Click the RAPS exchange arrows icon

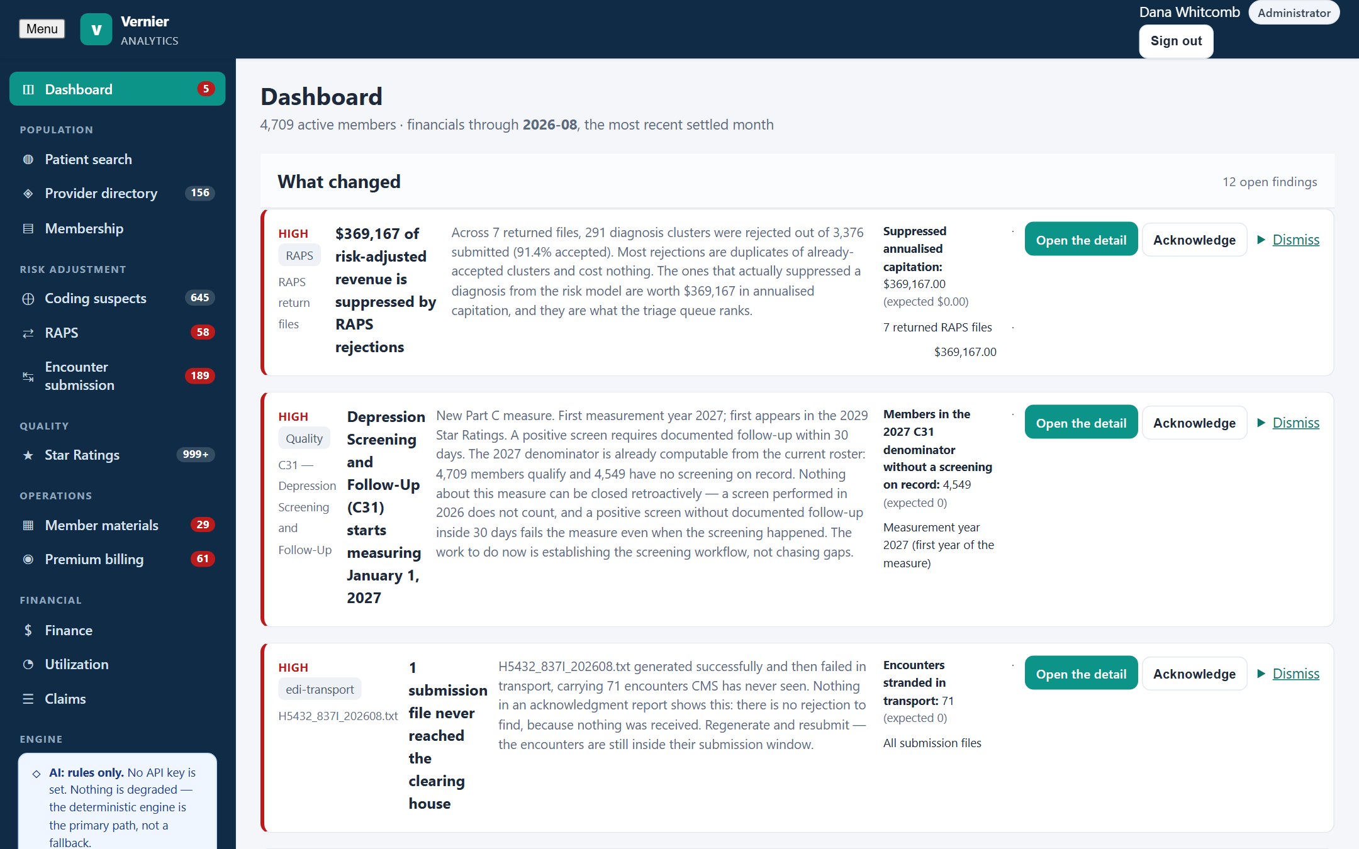(x=28, y=333)
